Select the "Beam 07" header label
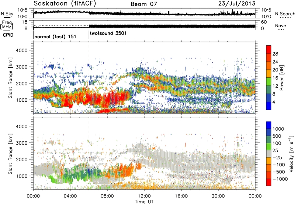This screenshot has width=295, height=204. [144, 4]
